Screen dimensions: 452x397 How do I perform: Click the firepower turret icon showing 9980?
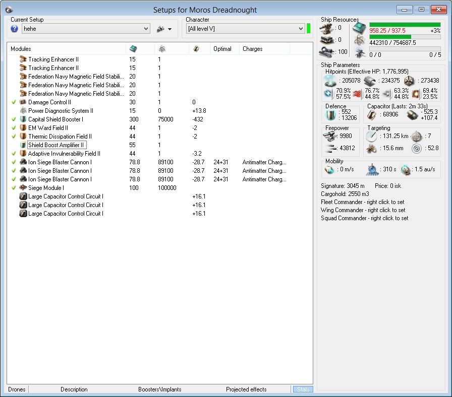(x=329, y=136)
